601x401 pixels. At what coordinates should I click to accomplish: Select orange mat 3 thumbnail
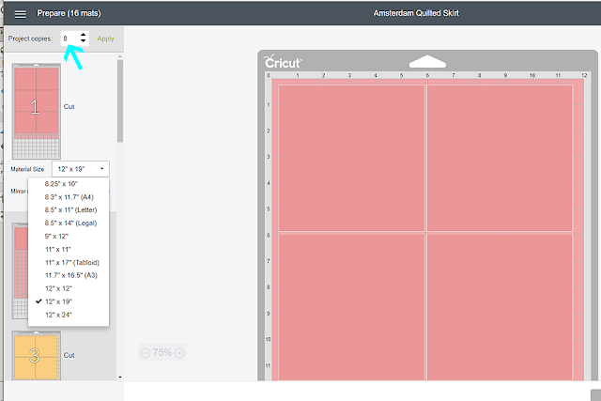coord(36,356)
